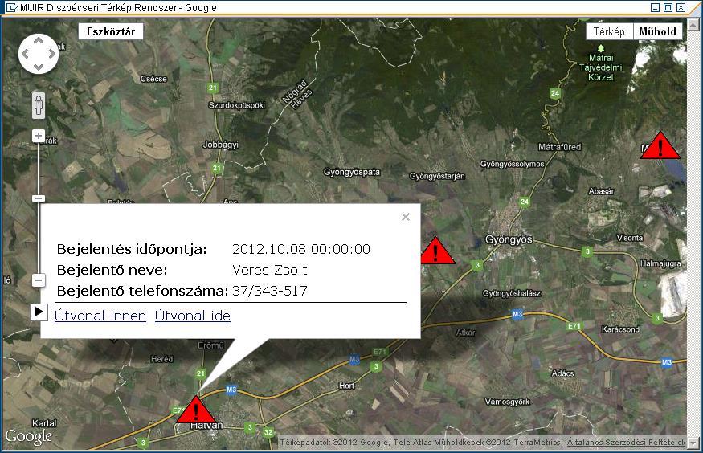The width and height of the screenshot is (703, 453).
Task: Pan the map left with arrow control
Action: pos(25,55)
